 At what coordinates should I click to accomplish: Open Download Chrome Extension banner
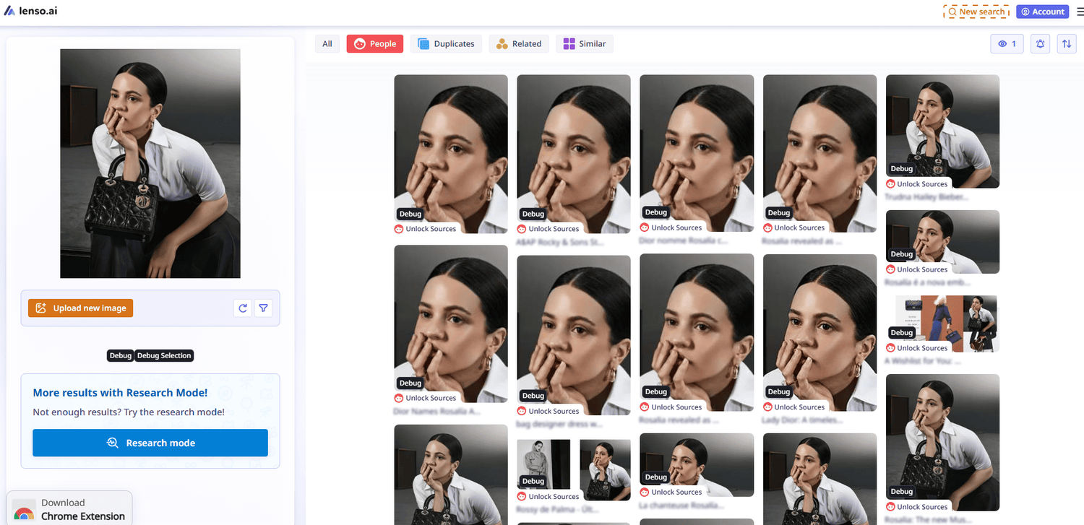[69, 508]
